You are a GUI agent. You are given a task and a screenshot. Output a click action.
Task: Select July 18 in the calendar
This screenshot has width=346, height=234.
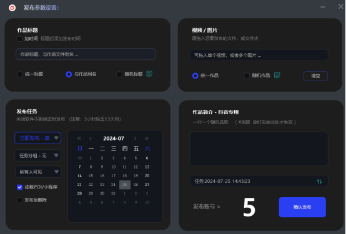click(x=124, y=176)
